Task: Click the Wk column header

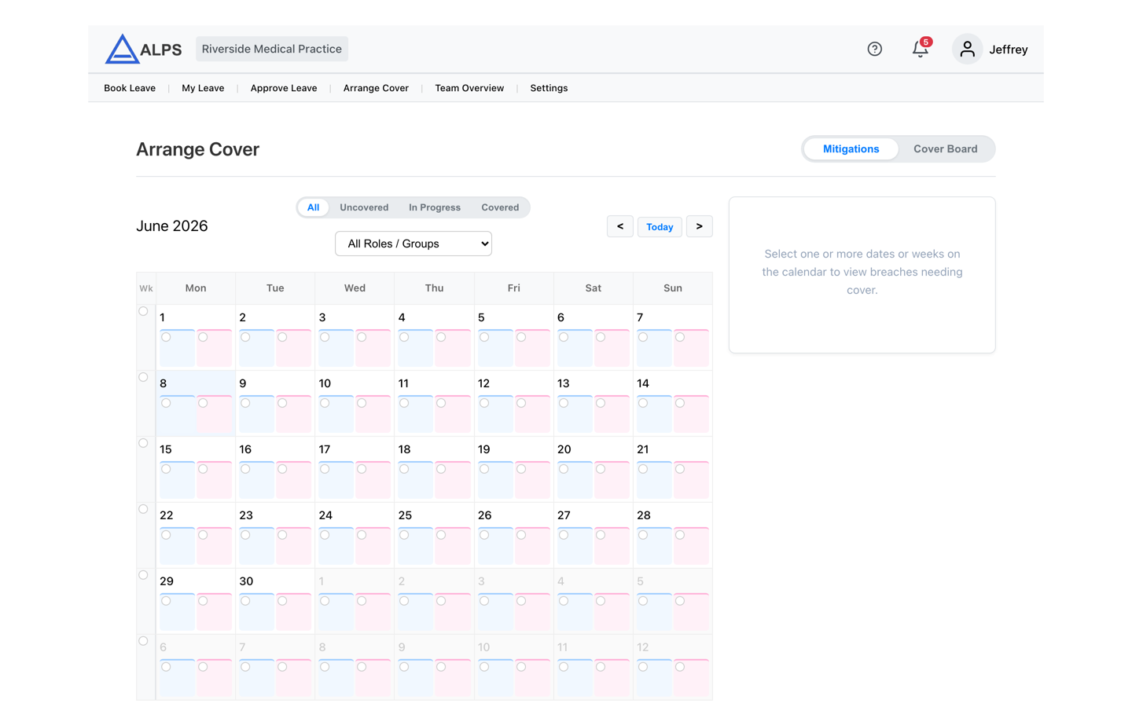Action: tap(146, 288)
